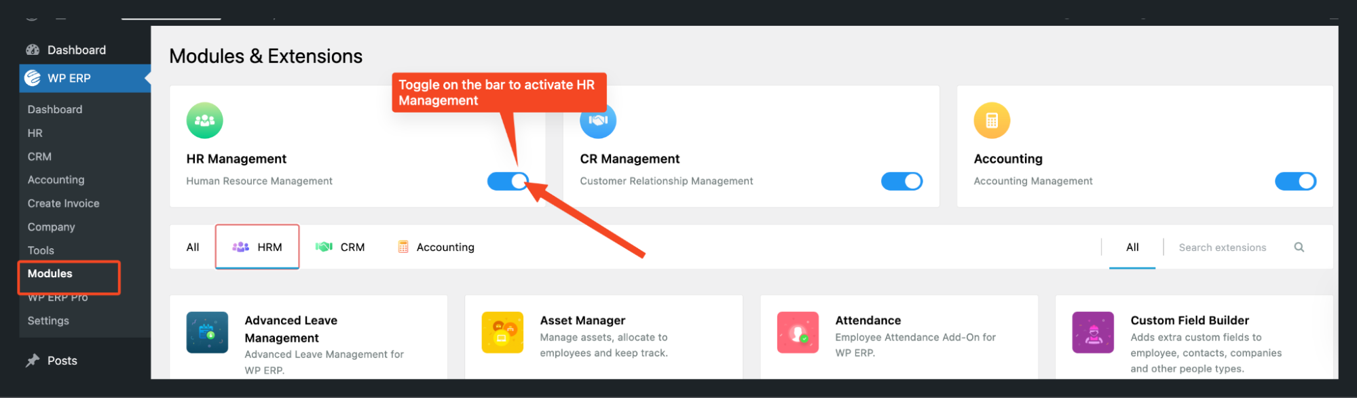Click the Advanced Leave Management title

(x=291, y=329)
